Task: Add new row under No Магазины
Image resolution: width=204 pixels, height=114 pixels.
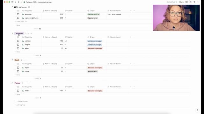Action: pyautogui.click(x=17, y=25)
